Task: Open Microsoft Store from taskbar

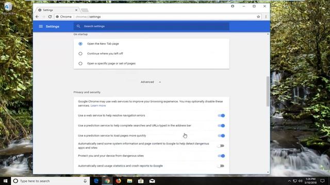Action: pos(141,181)
